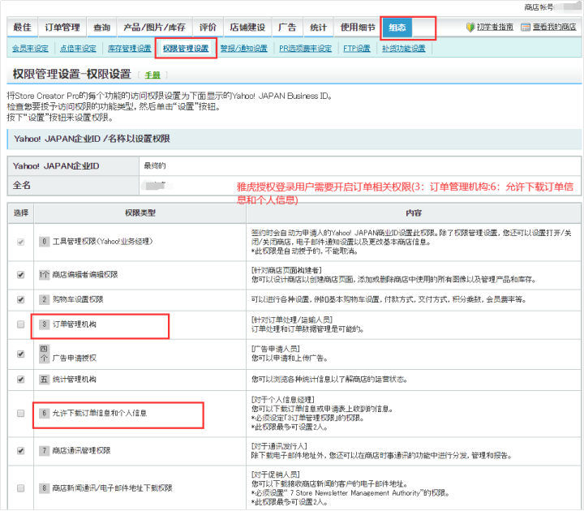Enable checkbox for 允许下载订单信息和个人信息
Screen dimensions: 584x511
(x=21, y=413)
